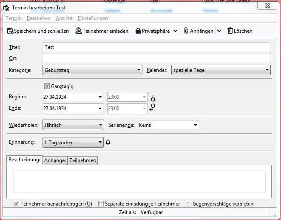
Task: Open the Kalender dropdown showing spezielle Tage
Action: (221, 70)
